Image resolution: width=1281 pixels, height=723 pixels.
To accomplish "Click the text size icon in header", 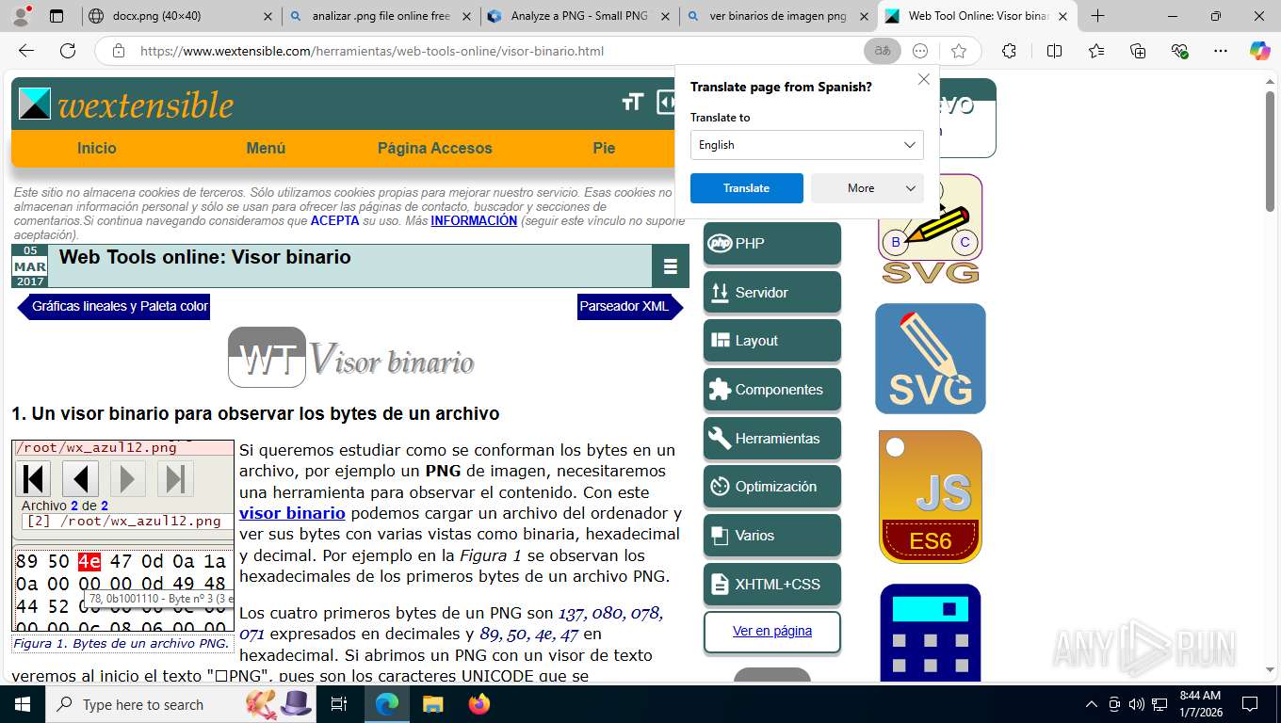I will 632,102.
